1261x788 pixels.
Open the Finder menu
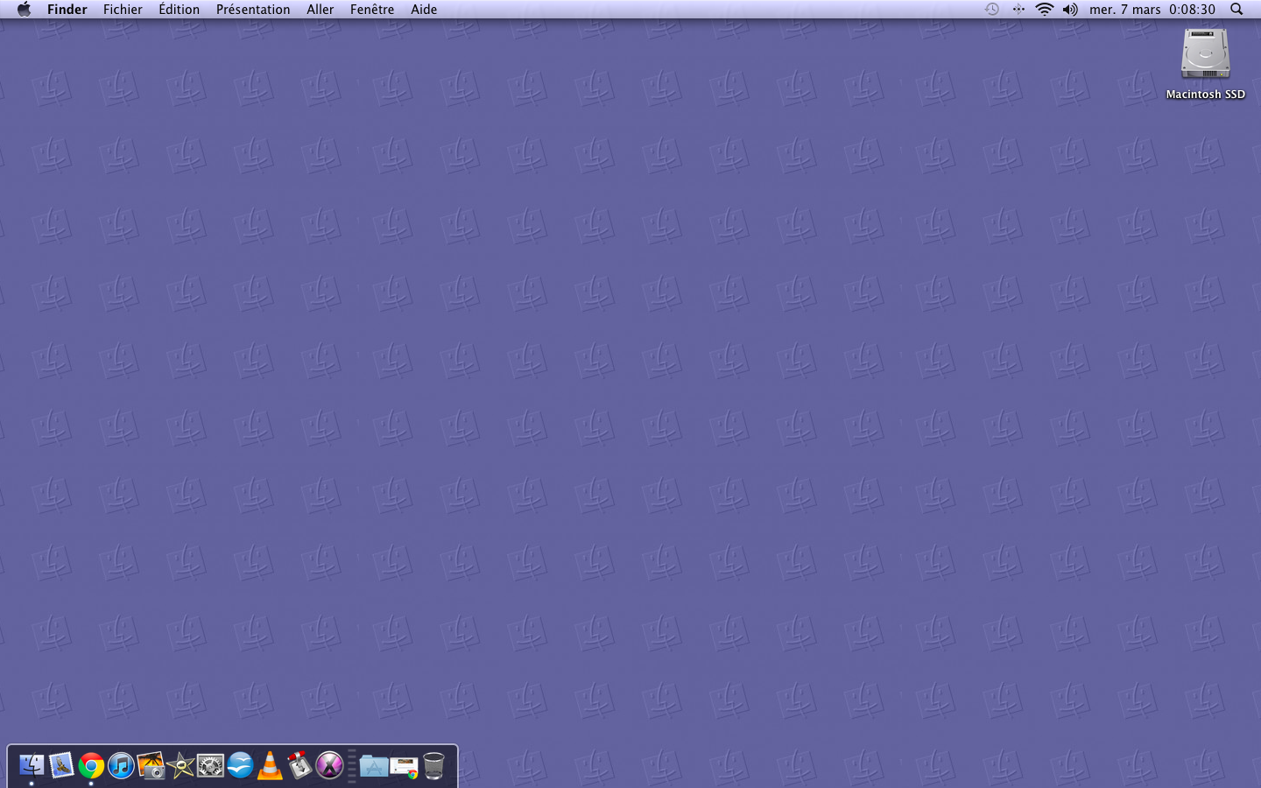tap(67, 10)
